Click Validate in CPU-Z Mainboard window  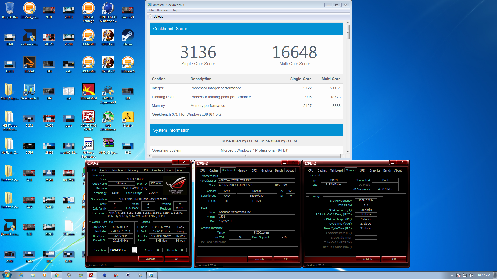coord(260,259)
